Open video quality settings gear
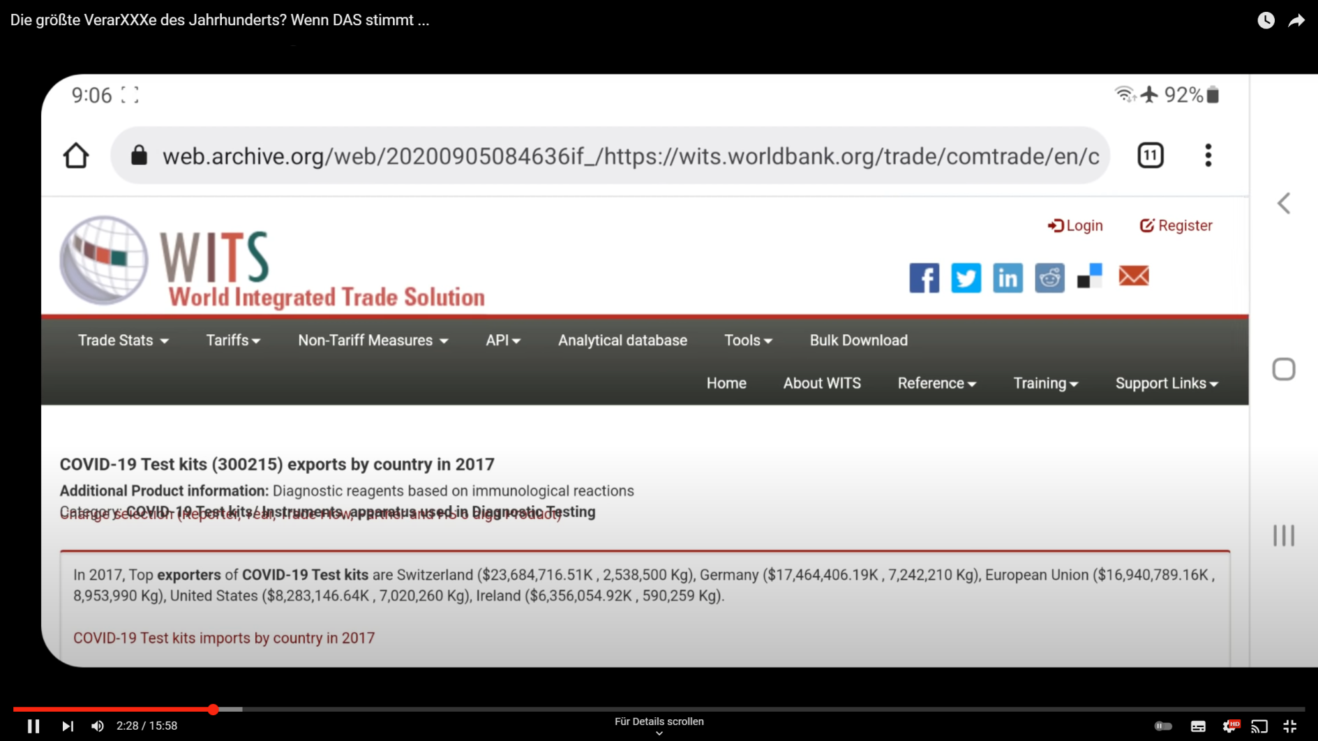1318x741 pixels. (1229, 726)
